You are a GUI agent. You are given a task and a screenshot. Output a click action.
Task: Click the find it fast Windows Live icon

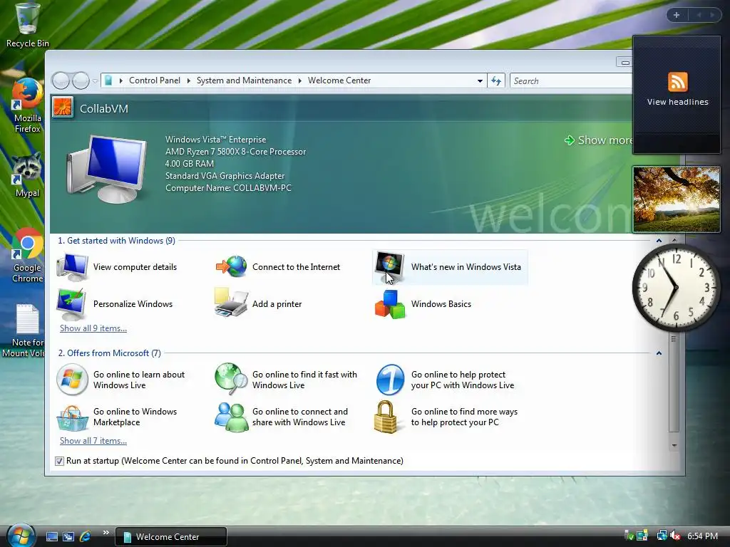click(x=232, y=379)
